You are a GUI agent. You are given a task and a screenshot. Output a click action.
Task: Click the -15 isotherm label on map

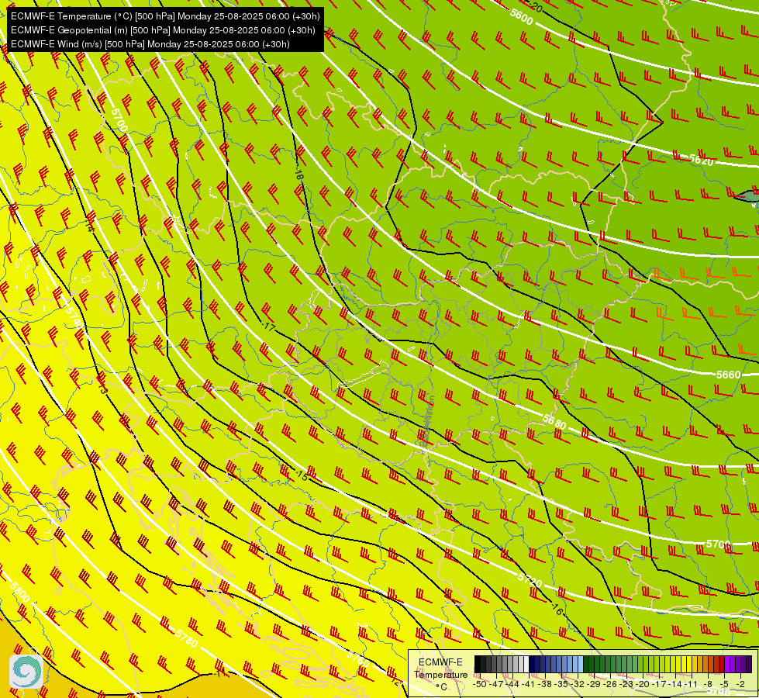(x=301, y=475)
